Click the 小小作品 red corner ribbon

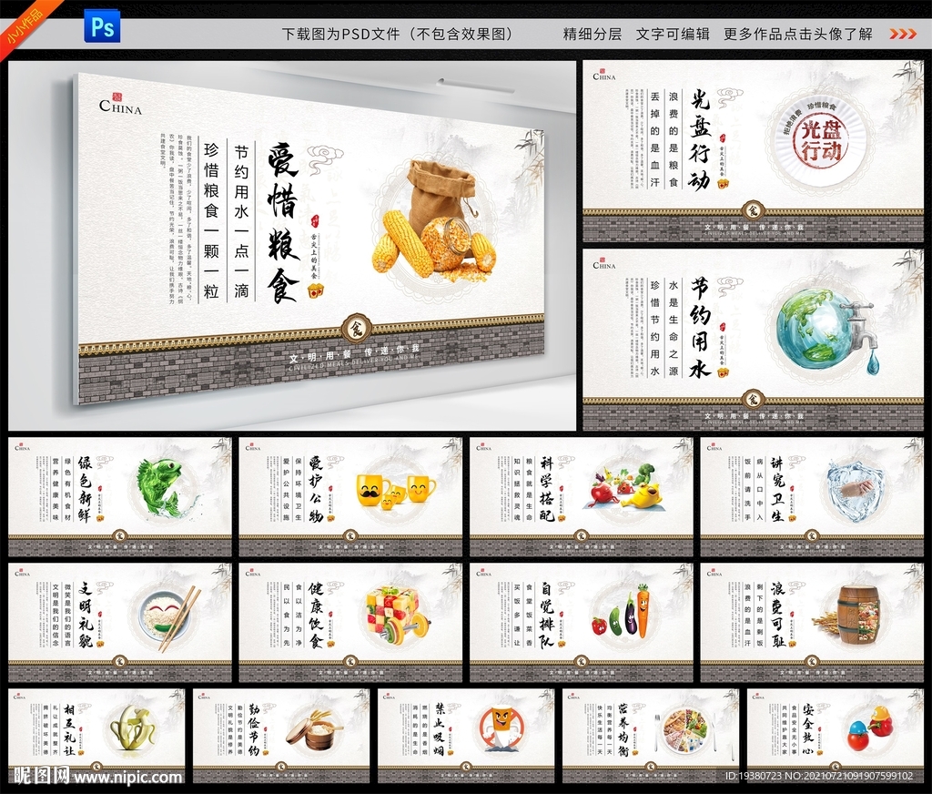pyautogui.click(x=25, y=24)
